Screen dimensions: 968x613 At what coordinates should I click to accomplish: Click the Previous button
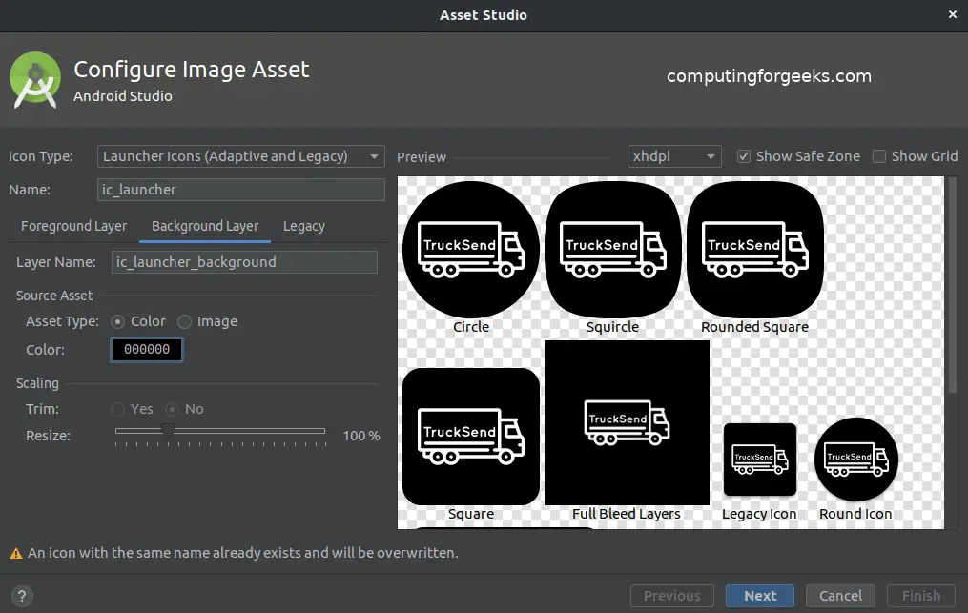pyautogui.click(x=672, y=596)
